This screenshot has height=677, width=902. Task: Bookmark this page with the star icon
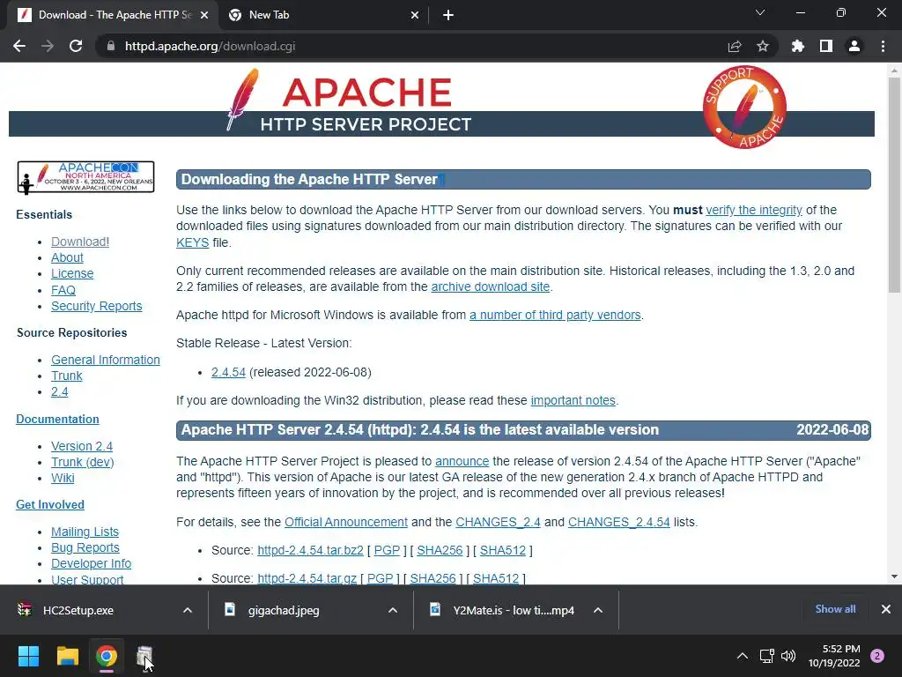click(763, 46)
